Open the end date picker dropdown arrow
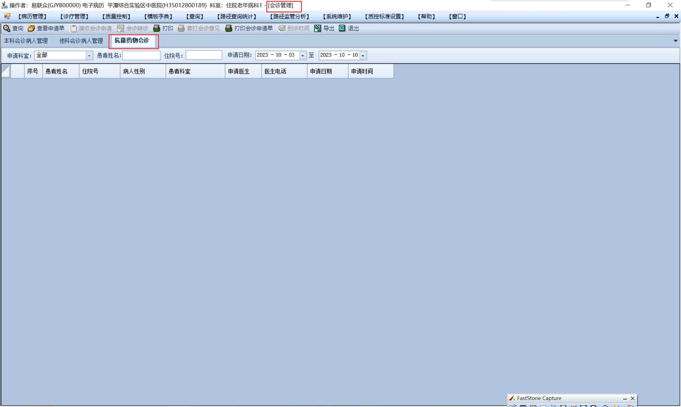Screen dimensions: 681x407 tap(363, 56)
